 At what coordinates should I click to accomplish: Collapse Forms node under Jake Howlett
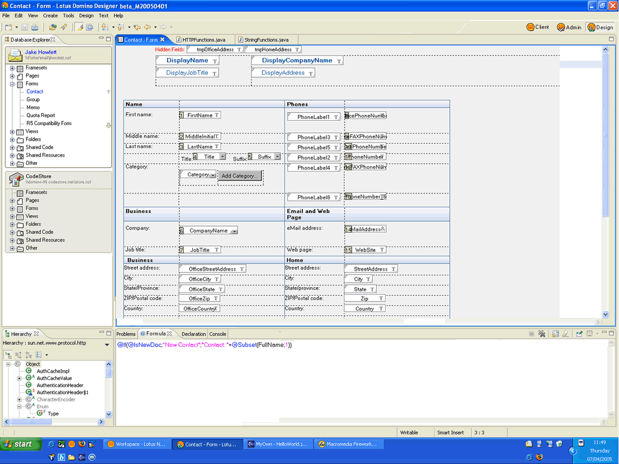coord(12,84)
